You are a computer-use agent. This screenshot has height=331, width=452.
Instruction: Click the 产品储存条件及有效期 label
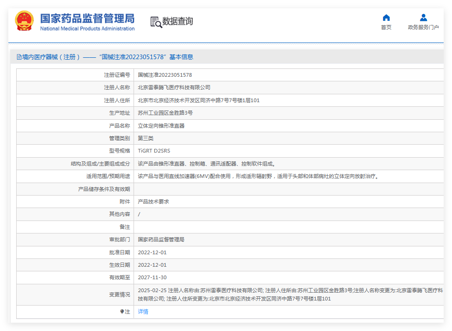pos(104,189)
